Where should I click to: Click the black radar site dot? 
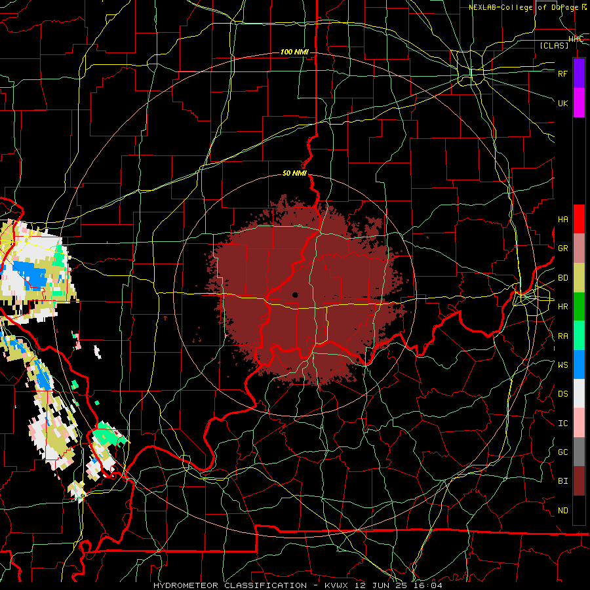[296, 295]
